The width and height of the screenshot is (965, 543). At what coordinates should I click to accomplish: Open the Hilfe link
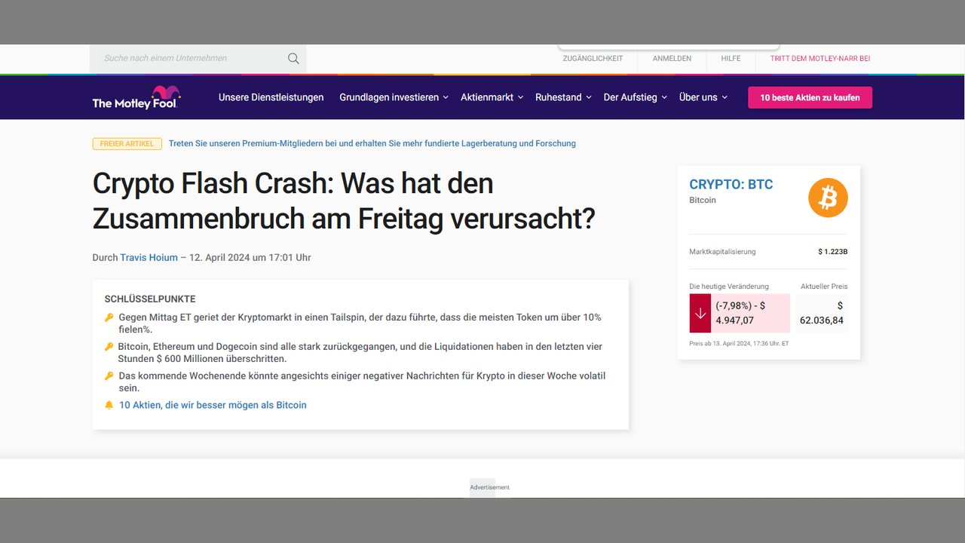click(x=731, y=59)
